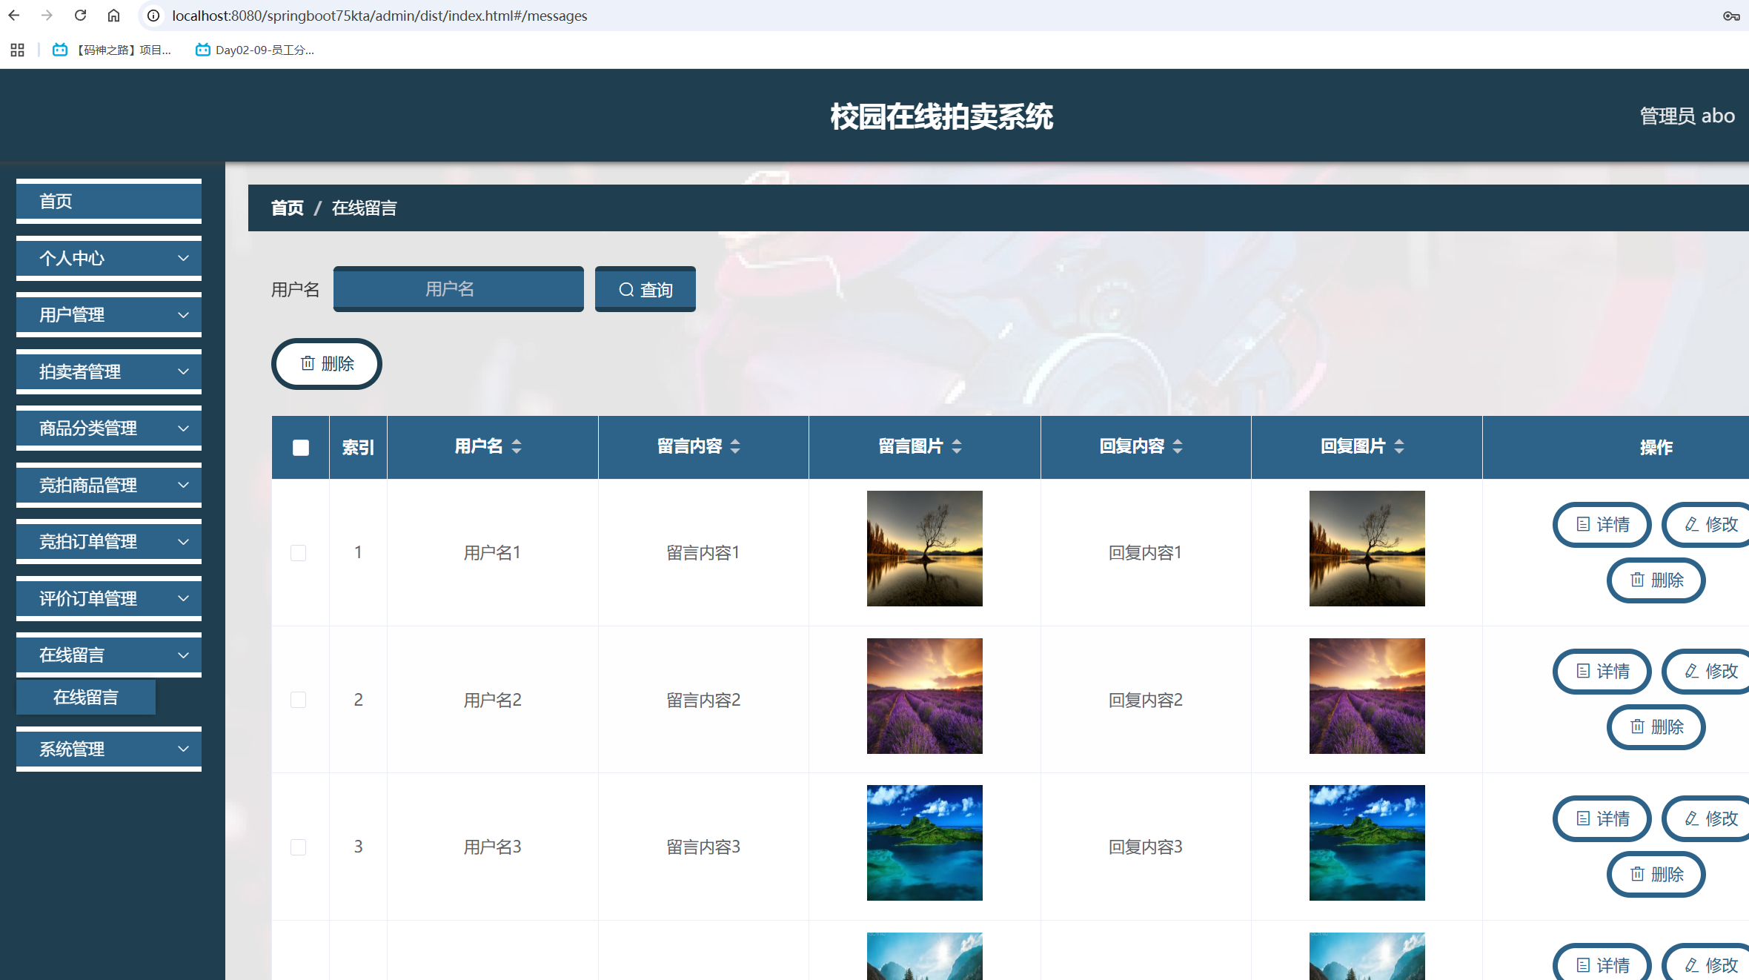Image resolution: width=1749 pixels, height=980 pixels.
Task: Click the browser address bar URL
Action: pyautogui.click(x=379, y=16)
